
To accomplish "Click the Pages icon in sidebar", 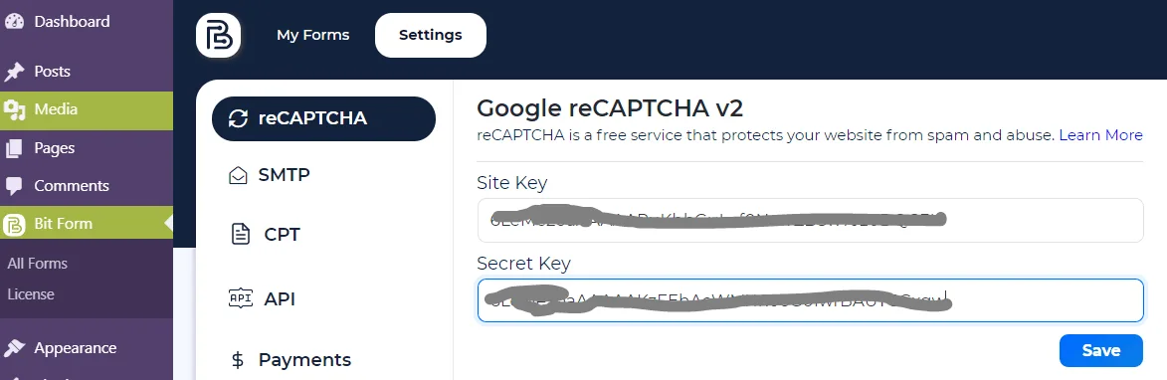I will (14, 148).
